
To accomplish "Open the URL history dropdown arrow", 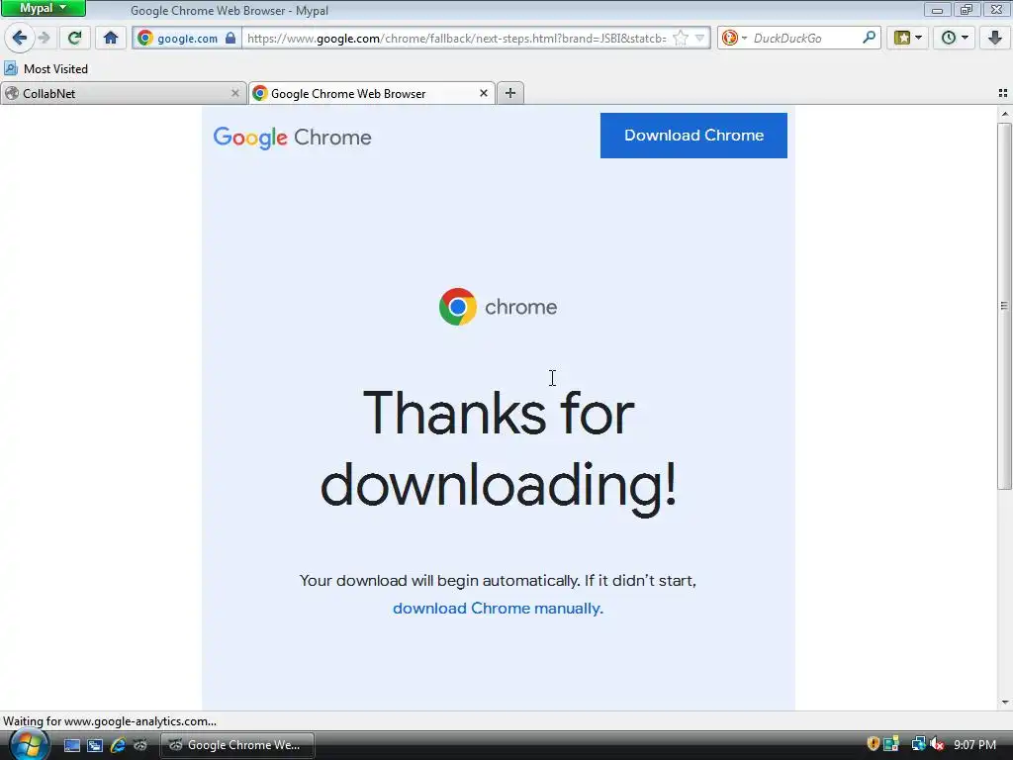I will 699,39.
